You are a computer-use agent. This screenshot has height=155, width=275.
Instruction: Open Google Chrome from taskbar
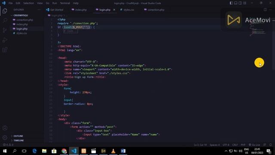point(64,151)
